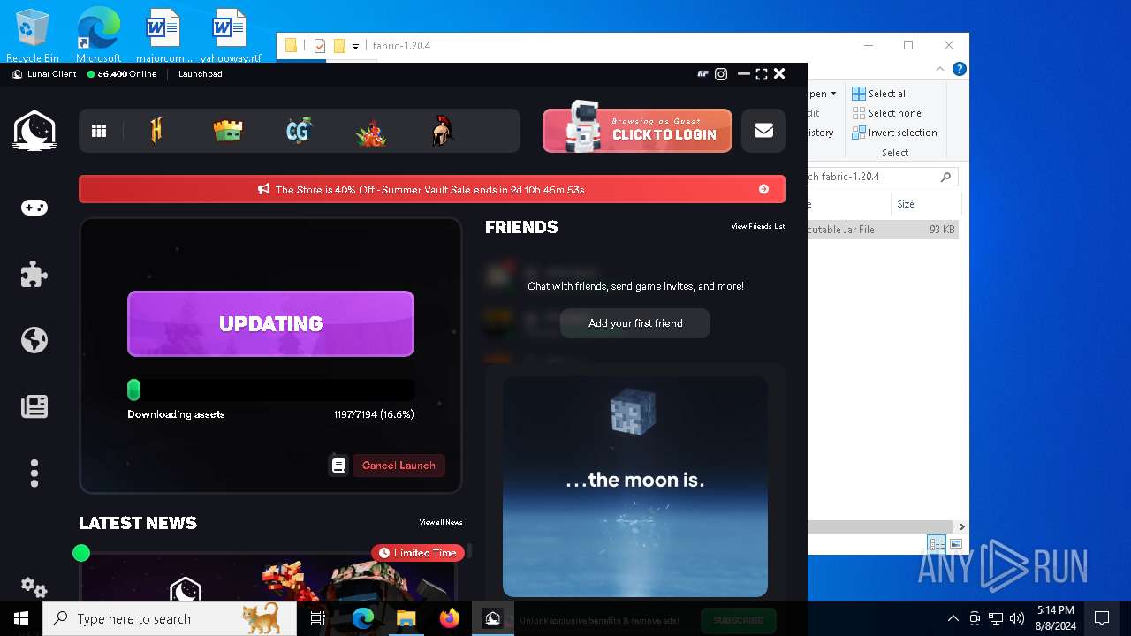
Task: Open the Windows Start menu
Action: tap(21, 618)
